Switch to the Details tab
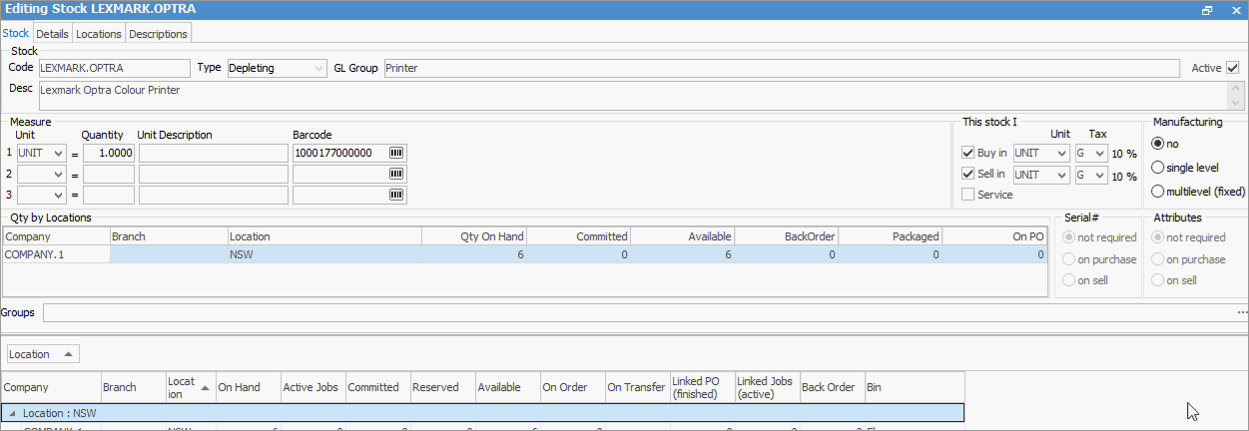The image size is (1249, 431). (x=52, y=34)
